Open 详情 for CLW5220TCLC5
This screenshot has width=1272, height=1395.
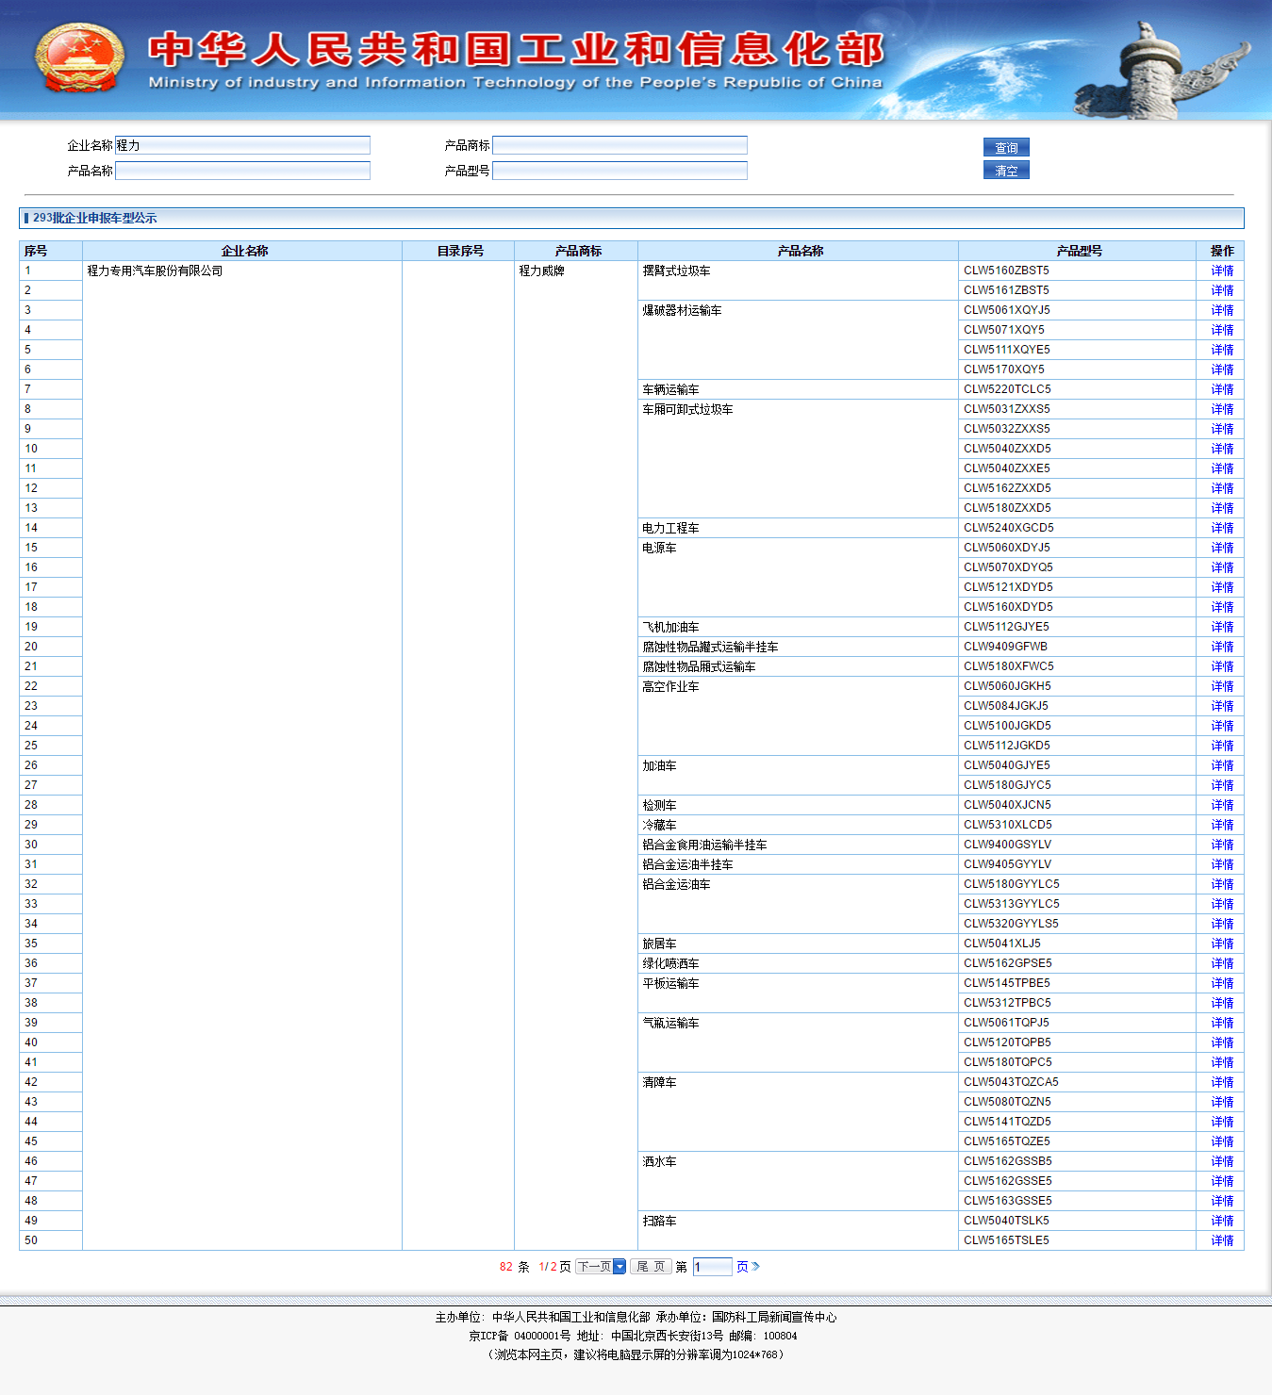coord(1222,389)
